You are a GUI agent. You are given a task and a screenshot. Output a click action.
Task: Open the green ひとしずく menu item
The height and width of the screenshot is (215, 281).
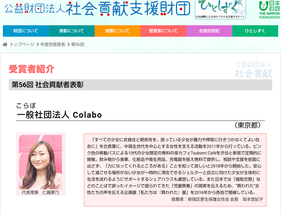[x=255, y=31]
